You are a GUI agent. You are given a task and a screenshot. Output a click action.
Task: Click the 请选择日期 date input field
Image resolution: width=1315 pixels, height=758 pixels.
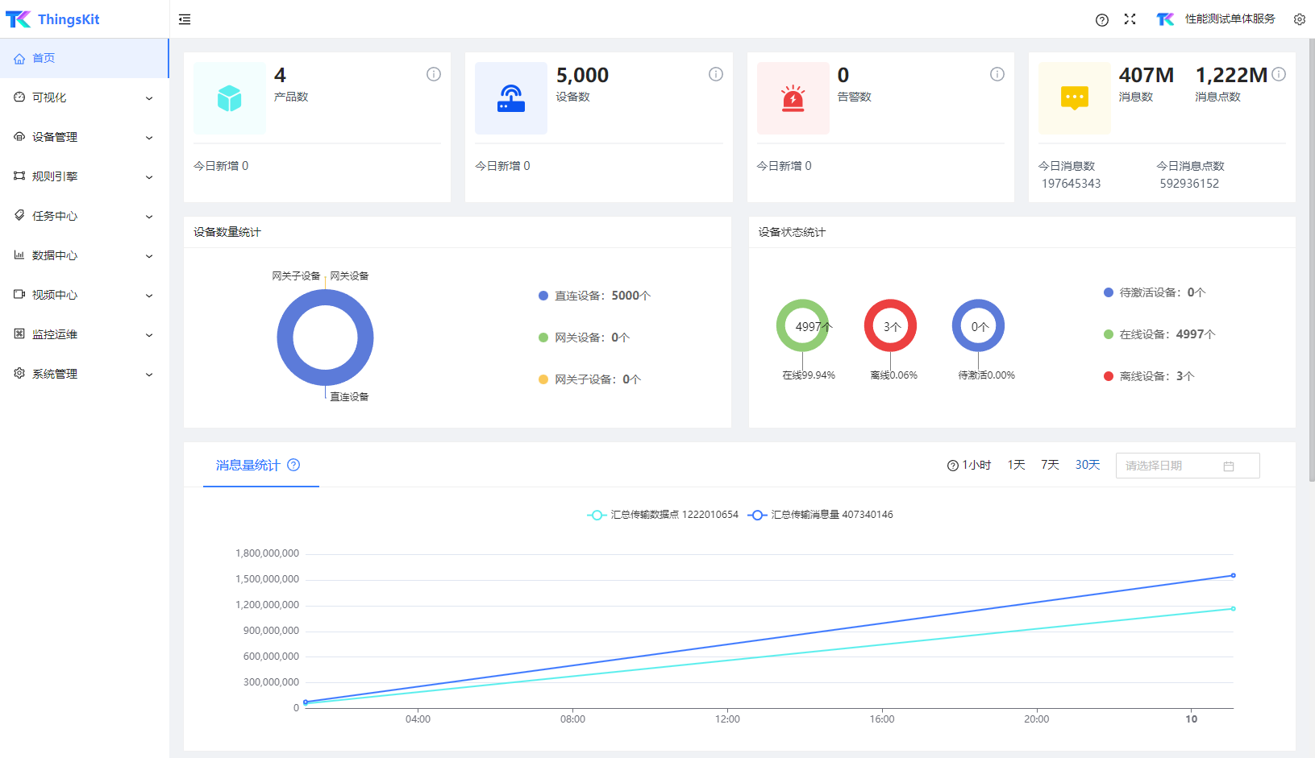coord(1169,466)
